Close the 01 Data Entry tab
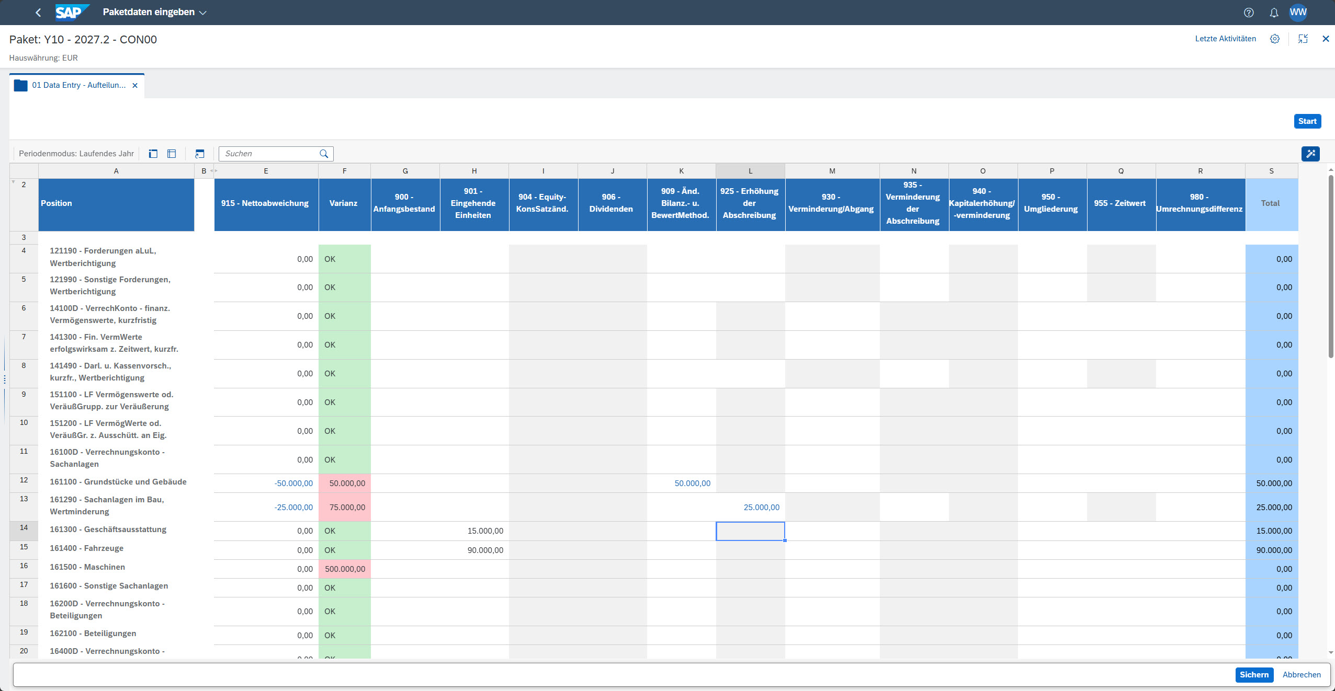The width and height of the screenshot is (1335, 691). point(135,85)
